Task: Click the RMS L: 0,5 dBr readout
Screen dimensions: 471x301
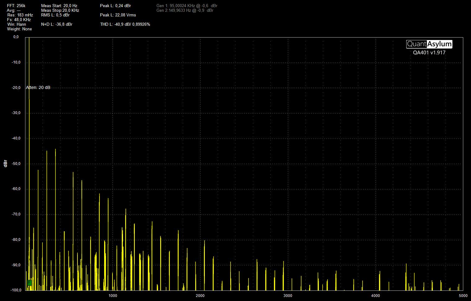Action: (55, 15)
